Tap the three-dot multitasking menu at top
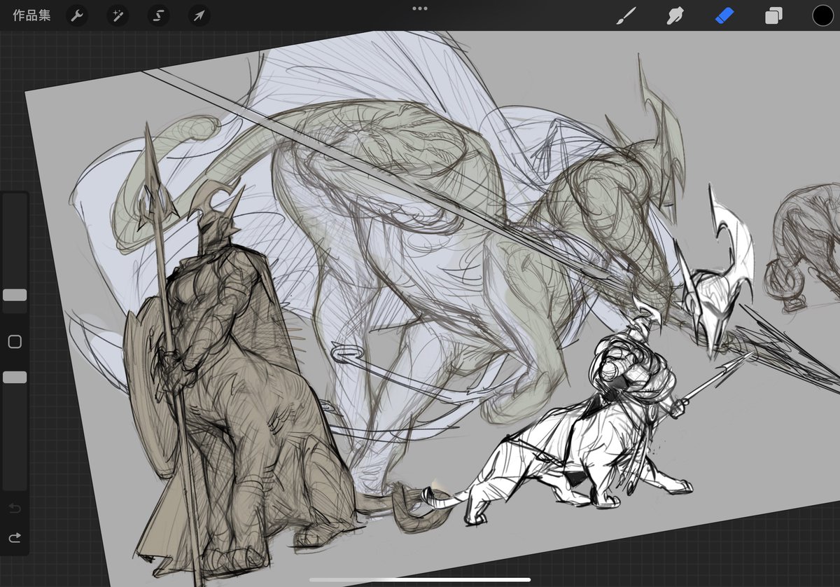Image resolution: width=840 pixels, height=587 pixels. (x=420, y=8)
